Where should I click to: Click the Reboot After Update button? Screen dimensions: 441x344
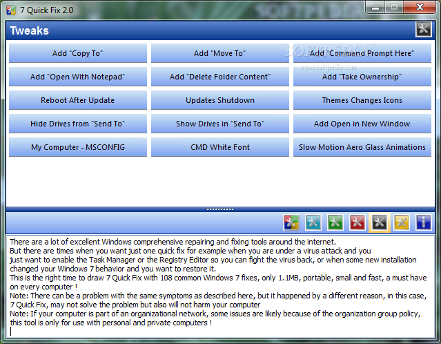[x=77, y=100]
